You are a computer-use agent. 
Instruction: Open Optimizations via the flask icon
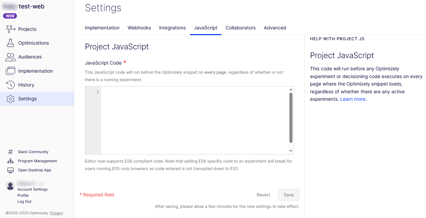click(x=10, y=43)
